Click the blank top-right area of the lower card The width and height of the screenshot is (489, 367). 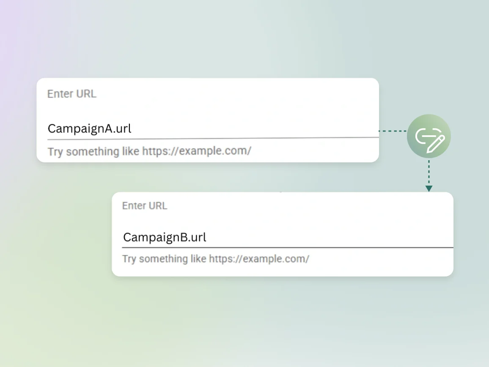[x=415, y=207]
